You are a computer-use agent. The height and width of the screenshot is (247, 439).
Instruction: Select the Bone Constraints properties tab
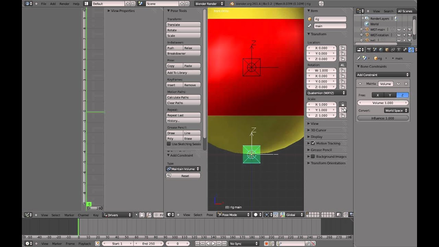411,50
